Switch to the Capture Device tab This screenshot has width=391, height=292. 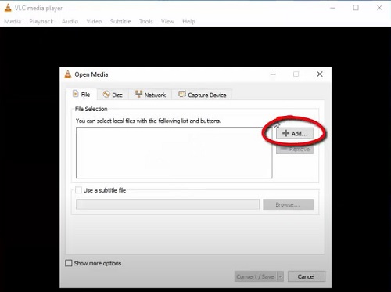click(203, 95)
